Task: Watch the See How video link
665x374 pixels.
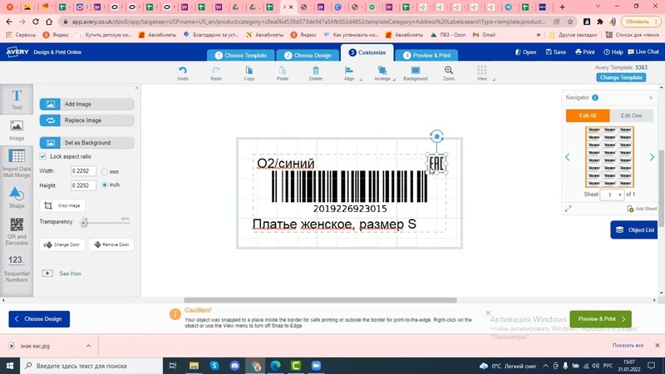Action: pyautogui.click(x=70, y=273)
